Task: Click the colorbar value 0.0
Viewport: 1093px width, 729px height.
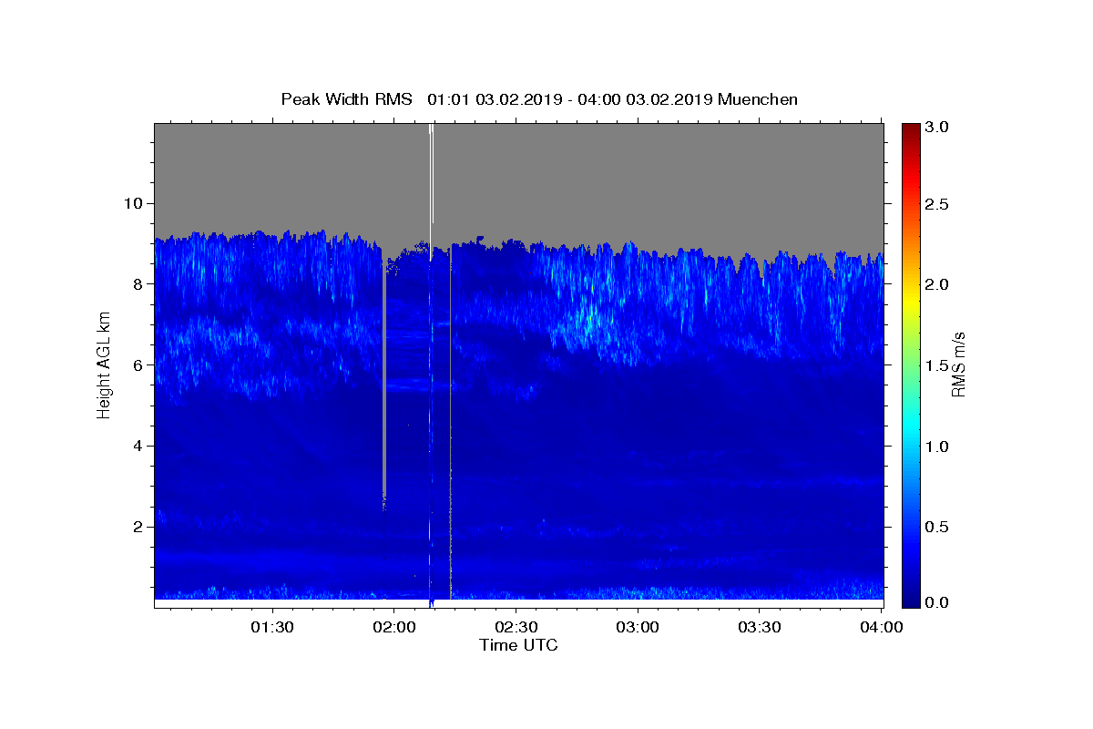Action: coord(937,602)
